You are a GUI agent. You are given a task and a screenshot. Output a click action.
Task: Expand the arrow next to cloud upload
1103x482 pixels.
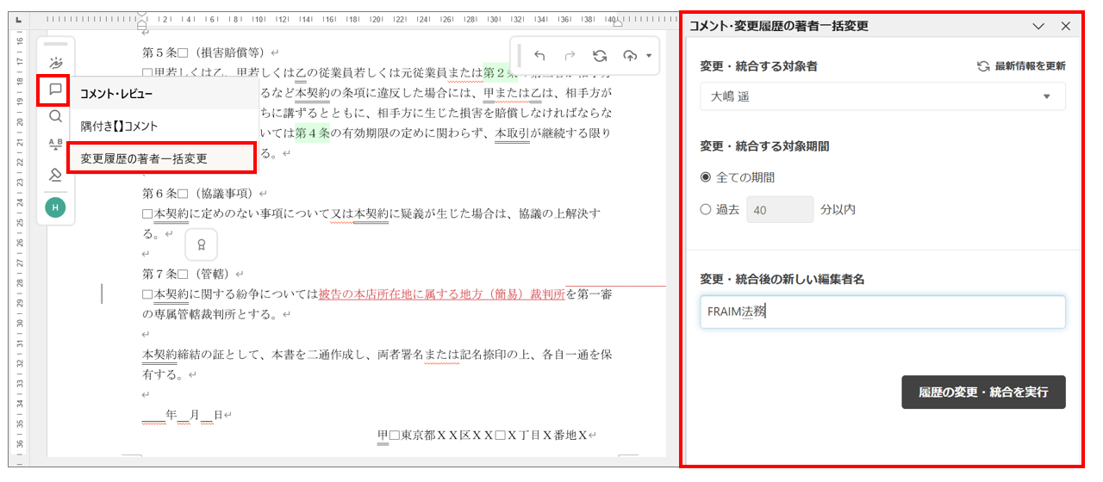tap(648, 56)
